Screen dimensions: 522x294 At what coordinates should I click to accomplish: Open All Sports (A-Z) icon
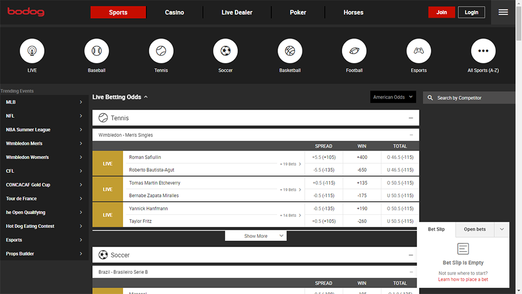pos(483,51)
